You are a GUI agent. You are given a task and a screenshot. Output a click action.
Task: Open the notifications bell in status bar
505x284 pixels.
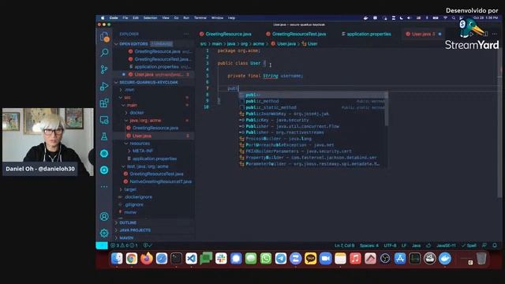[495, 245]
